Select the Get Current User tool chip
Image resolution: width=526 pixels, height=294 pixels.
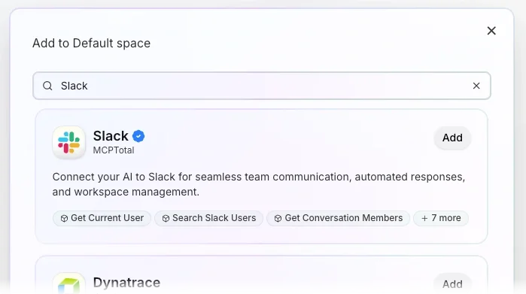[102, 218]
